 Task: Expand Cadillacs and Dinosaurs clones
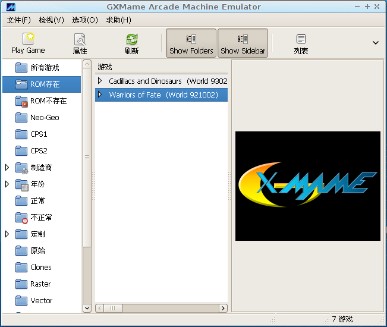pyautogui.click(x=100, y=81)
